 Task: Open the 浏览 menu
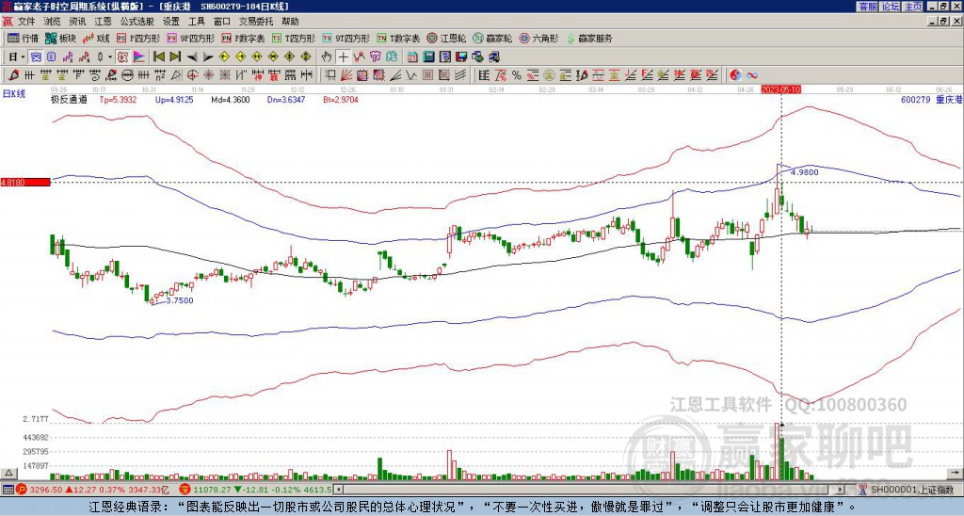(x=53, y=22)
